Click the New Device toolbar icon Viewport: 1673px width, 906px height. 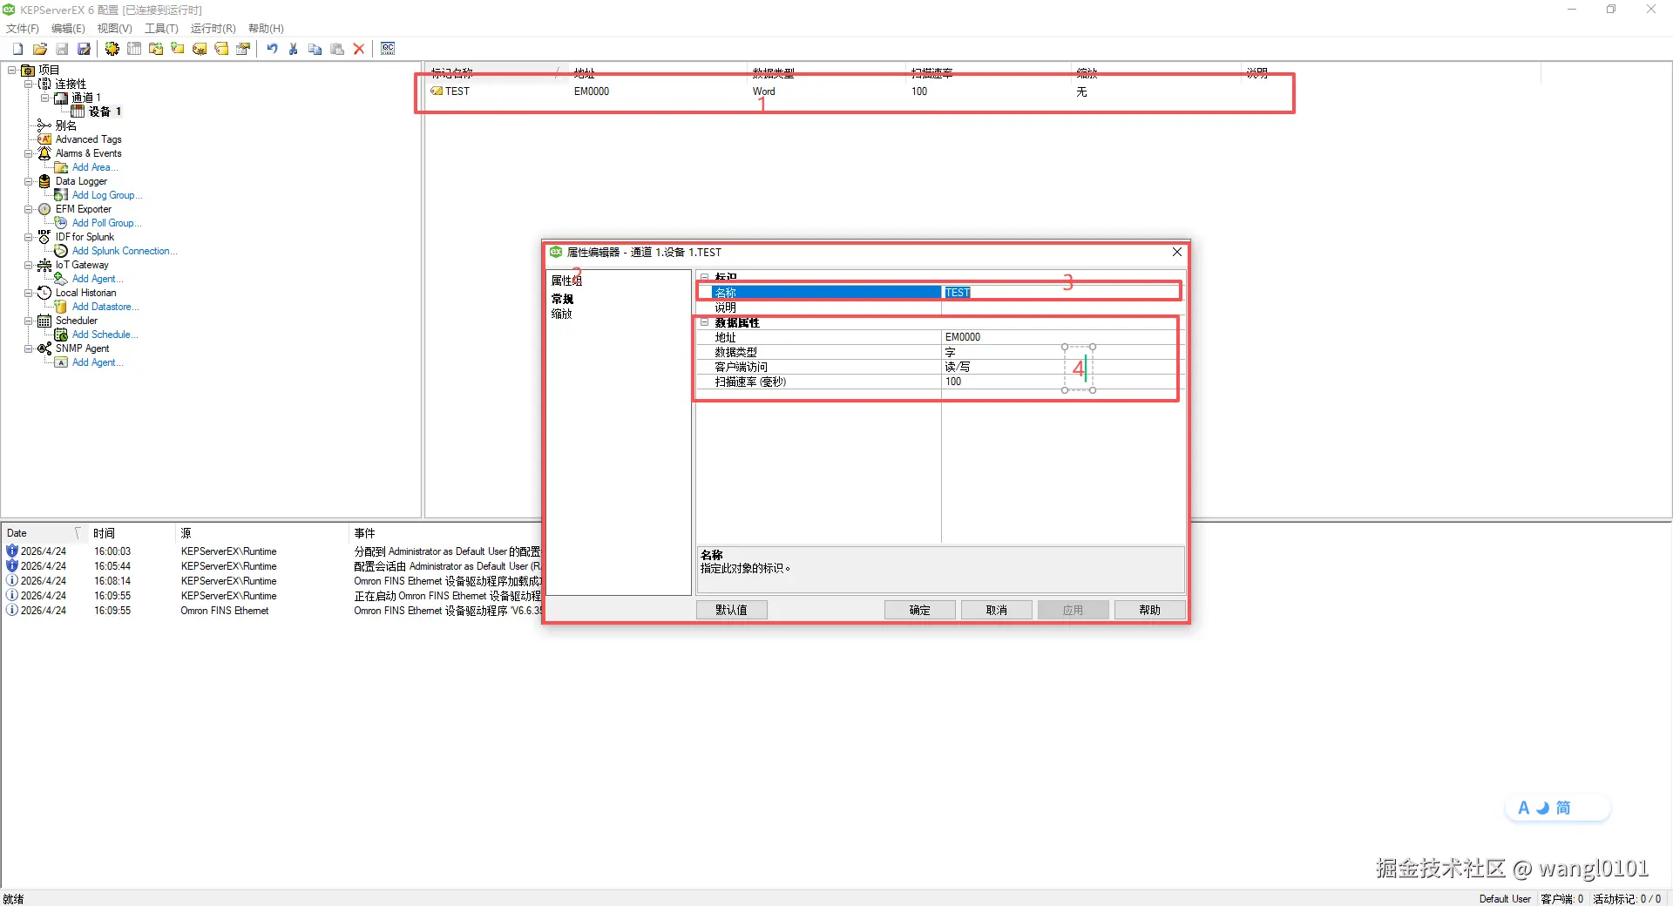[x=134, y=49]
